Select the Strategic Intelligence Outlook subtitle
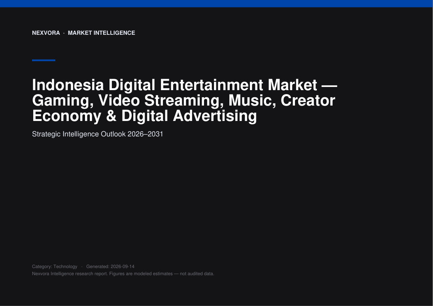 (79, 134)
